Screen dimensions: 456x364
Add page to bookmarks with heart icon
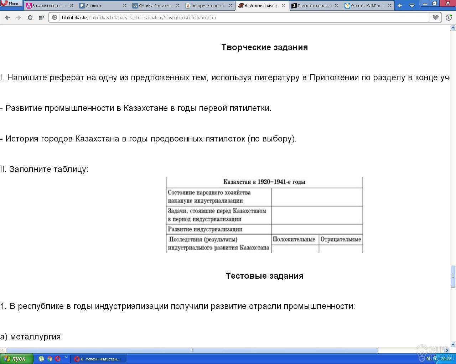435,17
